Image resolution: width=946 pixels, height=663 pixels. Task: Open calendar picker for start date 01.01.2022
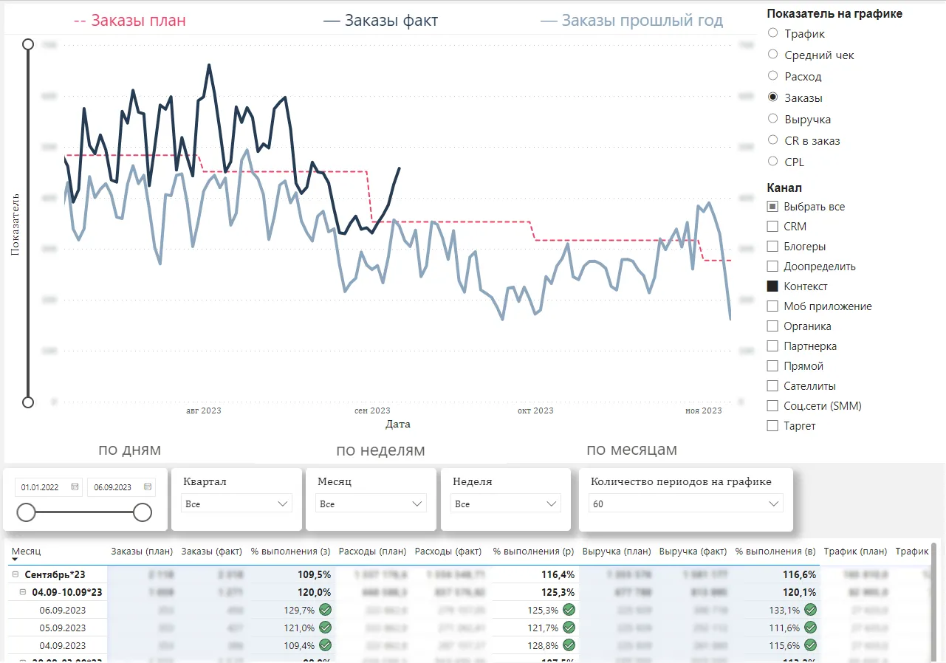pos(75,487)
